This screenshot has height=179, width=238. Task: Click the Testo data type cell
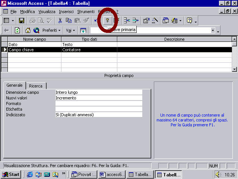[x=89, y=44]
